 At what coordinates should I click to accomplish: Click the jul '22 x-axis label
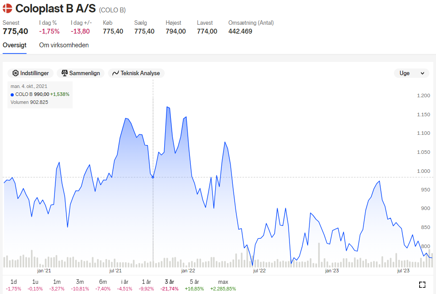259,271
